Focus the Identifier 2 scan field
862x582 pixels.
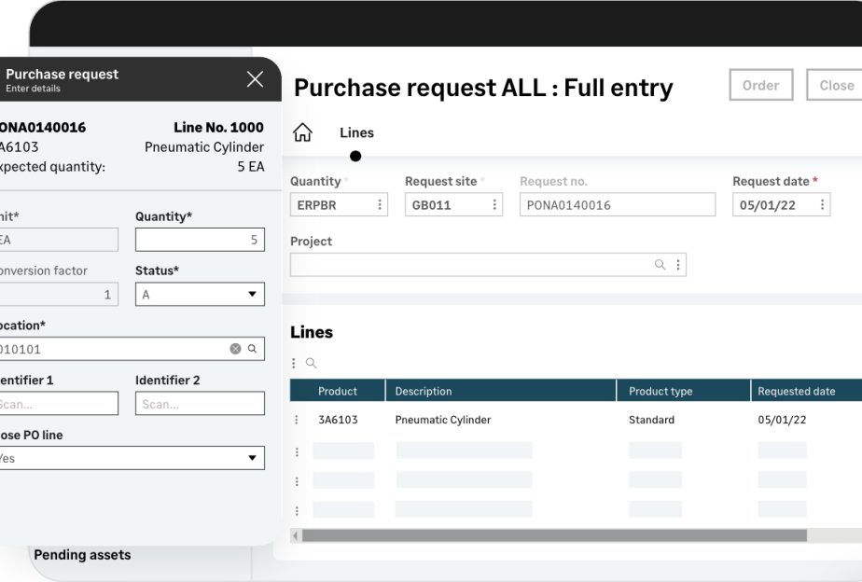coord(200,403)
